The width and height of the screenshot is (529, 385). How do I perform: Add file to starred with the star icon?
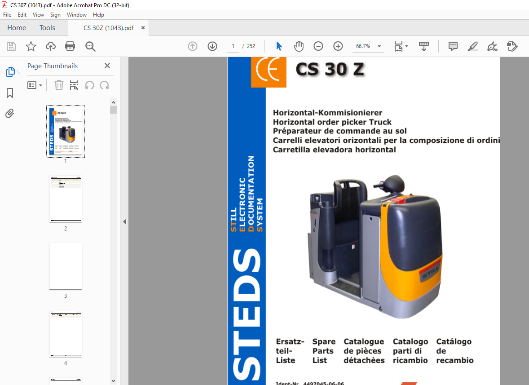point(31,46)
